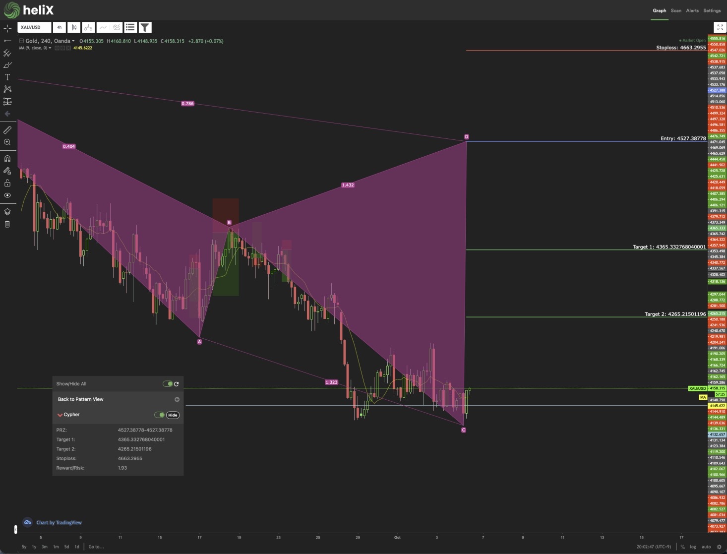Image resolution: width=727 pixels, height=554 pixels.
Task: Collapse the Cypher pattern details
Action: click(60, 415)
